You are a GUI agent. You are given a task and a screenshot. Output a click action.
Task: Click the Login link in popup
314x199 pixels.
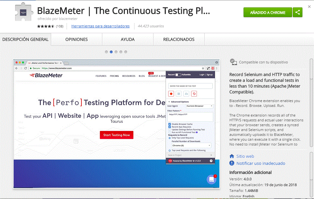pos(202,75)
